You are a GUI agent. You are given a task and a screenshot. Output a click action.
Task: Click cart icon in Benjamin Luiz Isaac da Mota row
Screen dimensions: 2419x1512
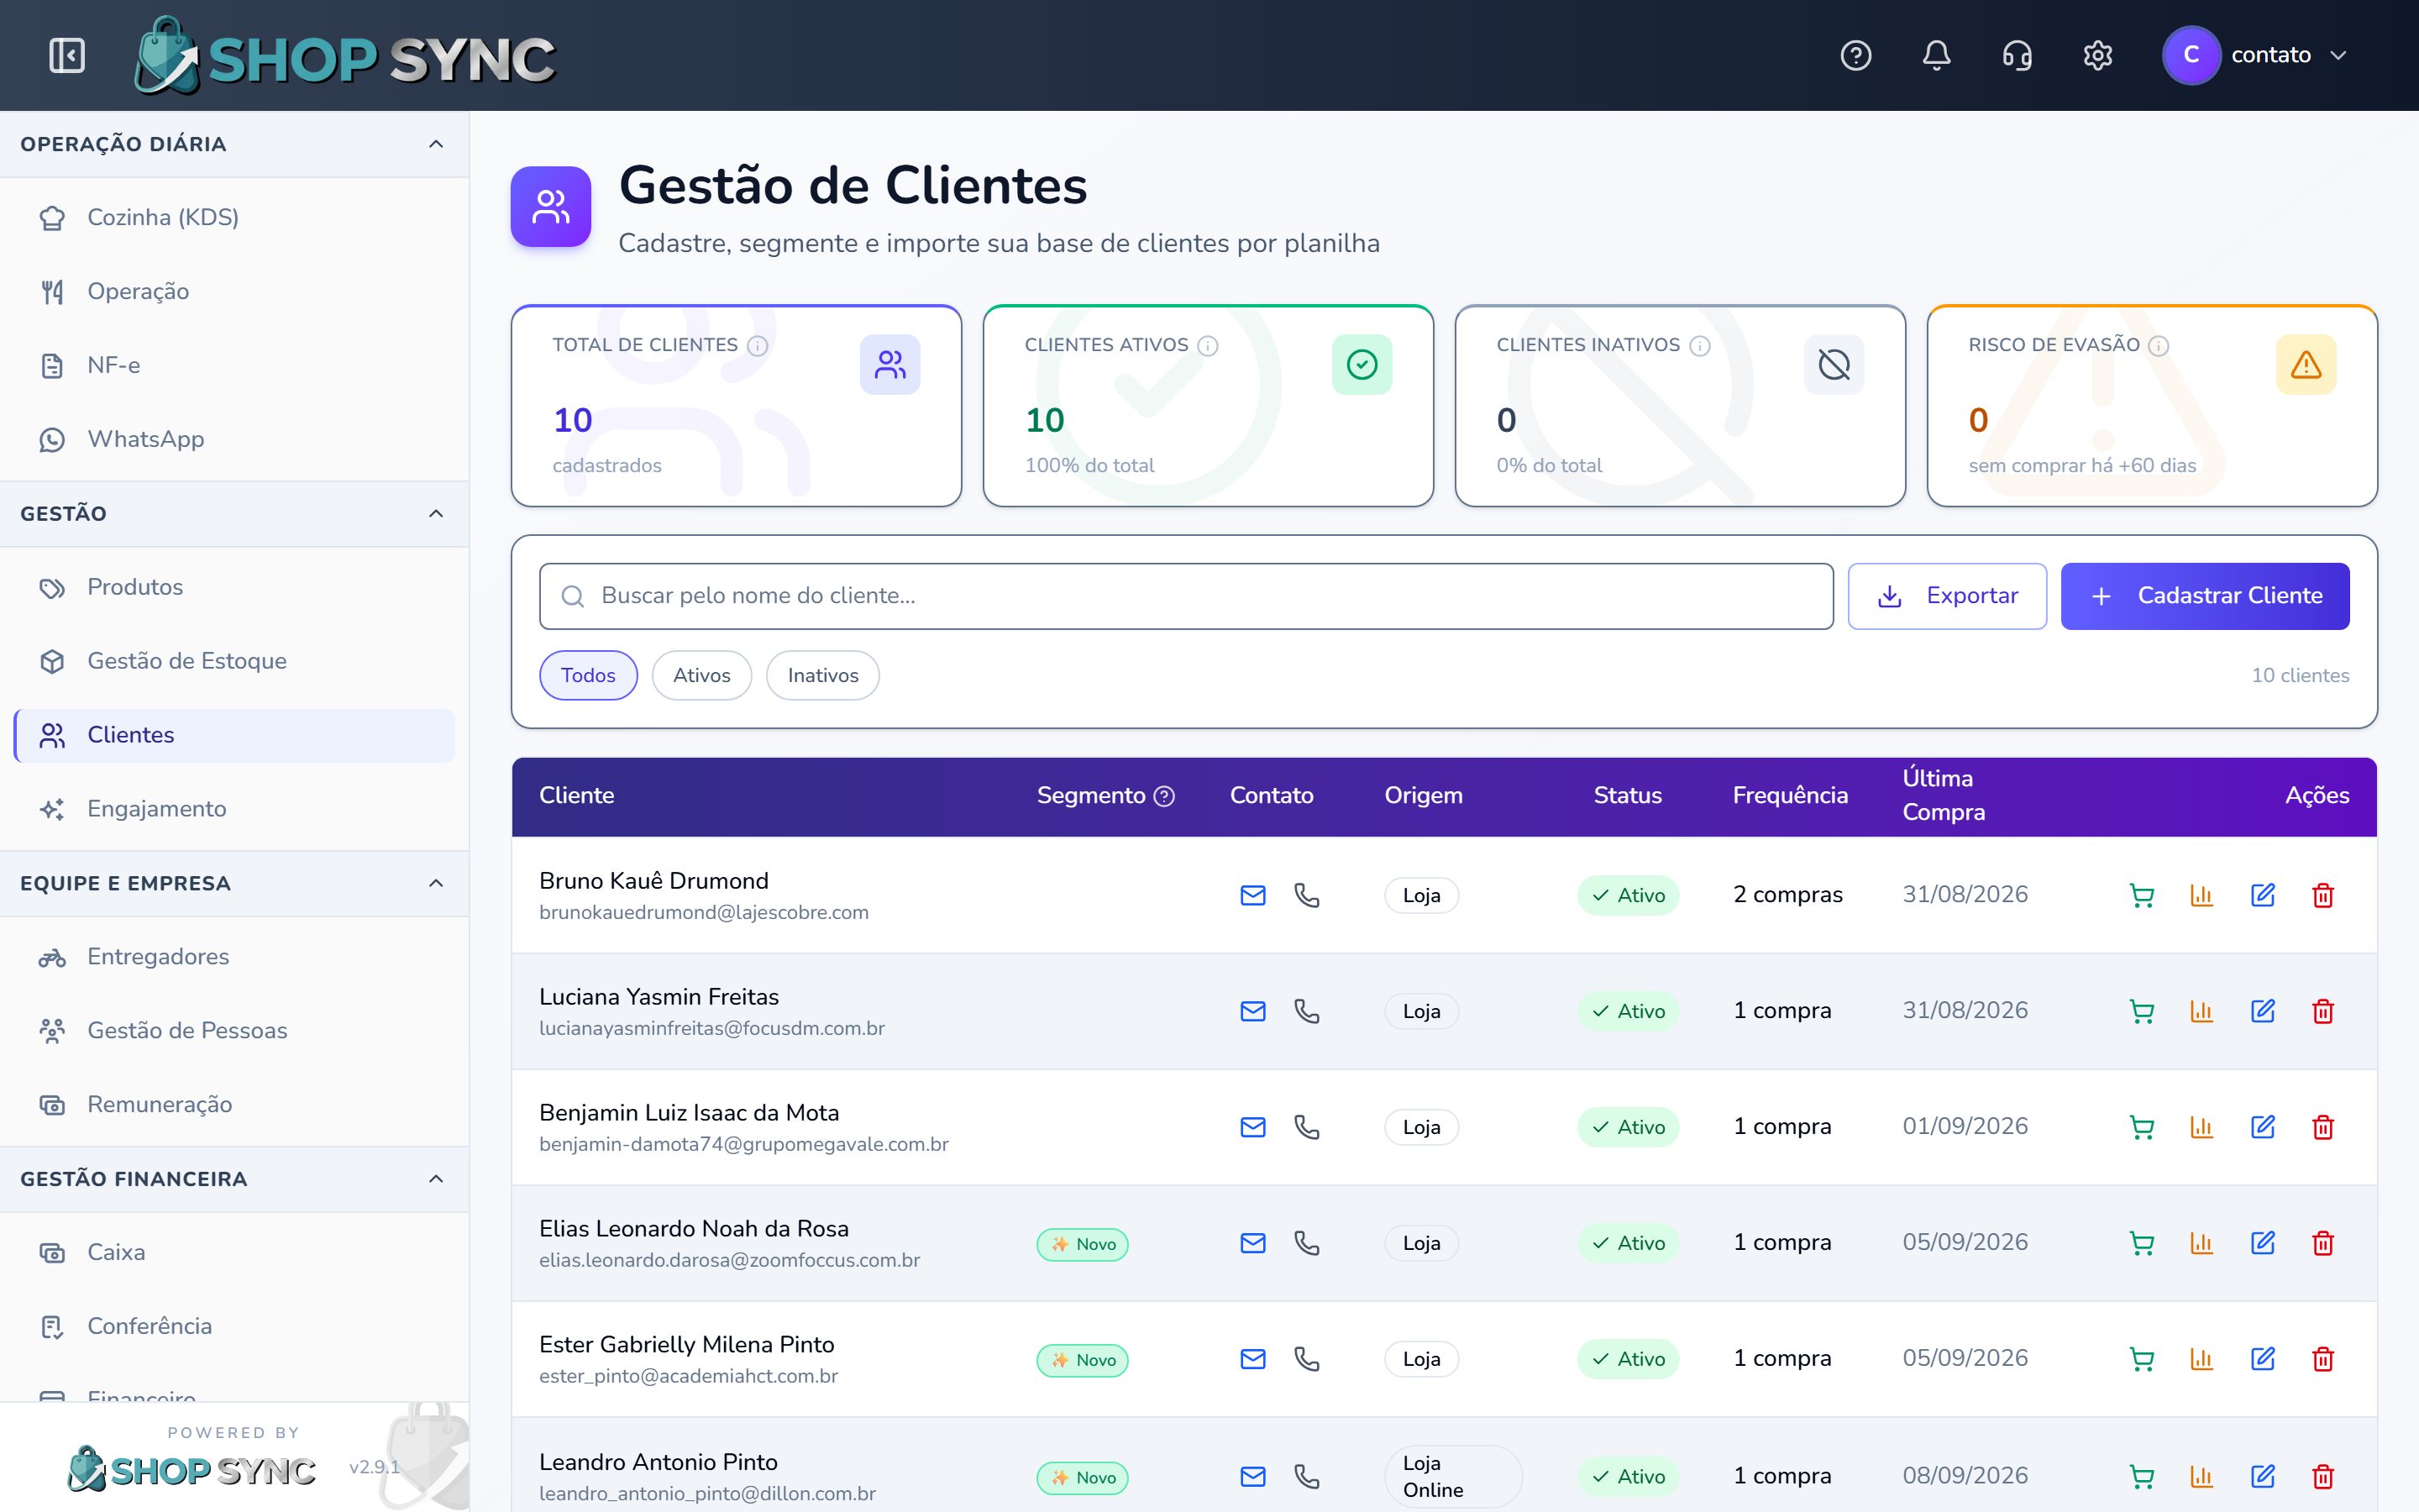point(2141,1127)
